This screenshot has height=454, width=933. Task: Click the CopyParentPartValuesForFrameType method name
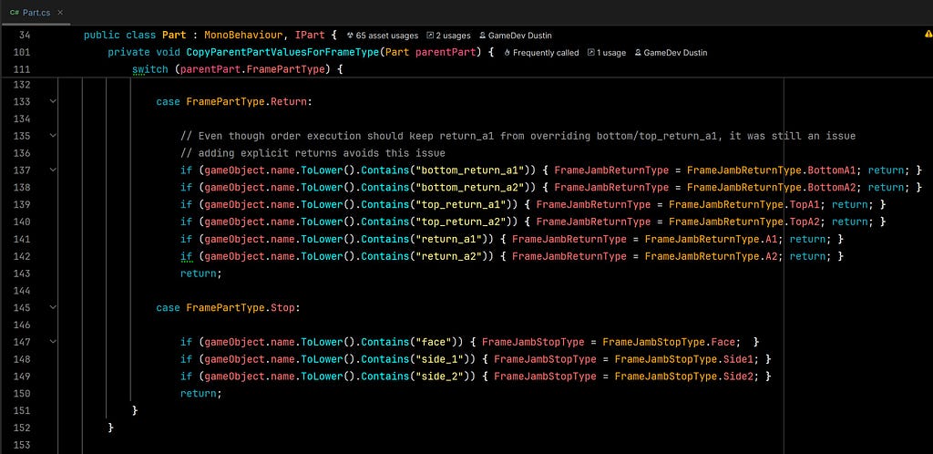(x=282, y=52)
